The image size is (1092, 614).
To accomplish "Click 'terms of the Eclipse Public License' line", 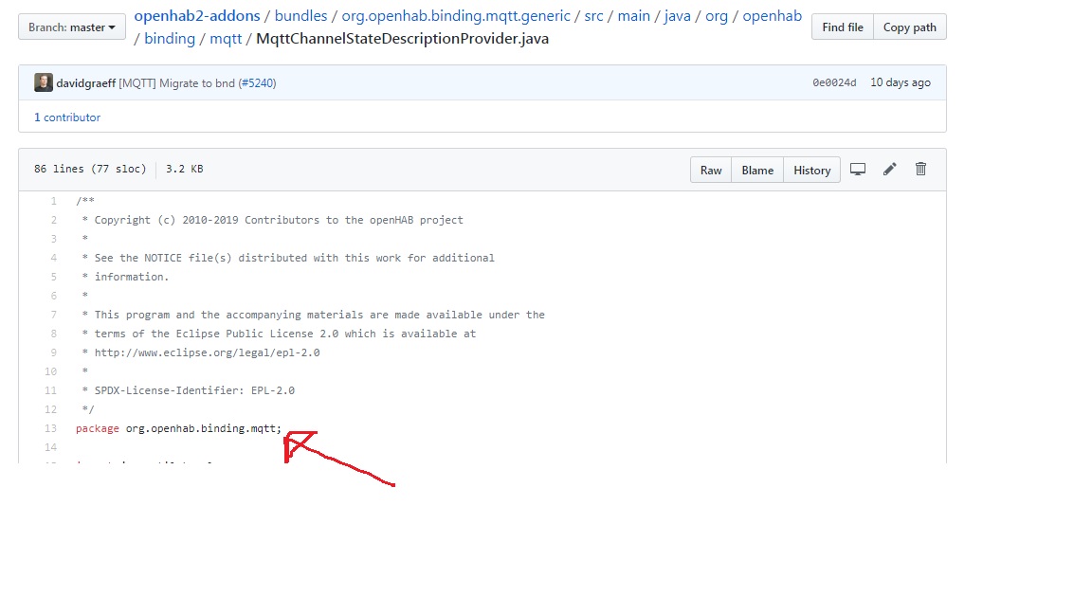I will point(279,334).
